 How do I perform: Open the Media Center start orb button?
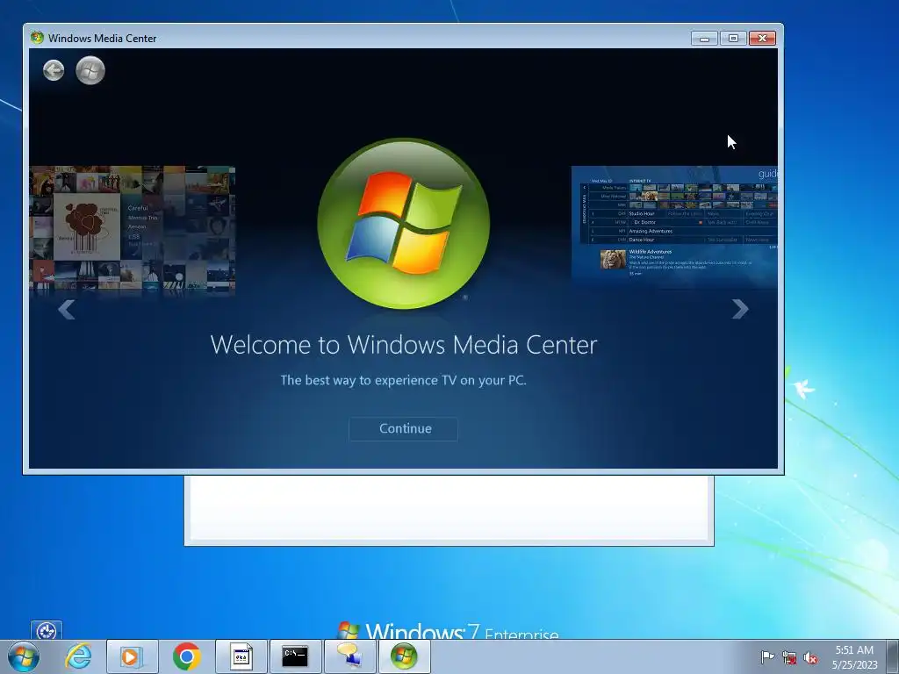[x=90, y=70]
